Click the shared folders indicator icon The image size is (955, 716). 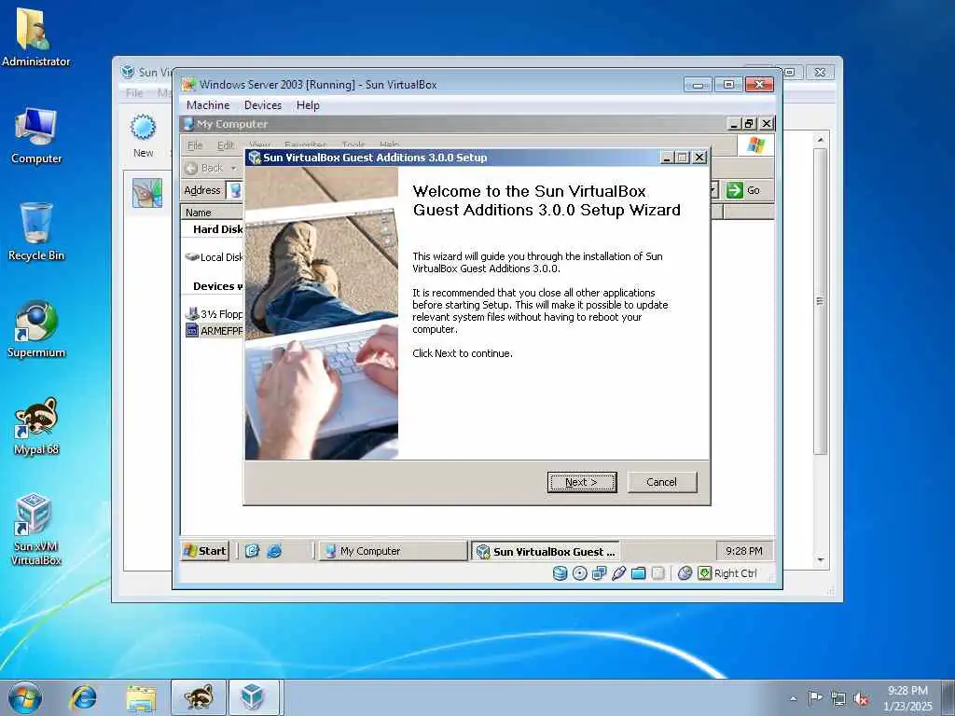click(638, 573)
